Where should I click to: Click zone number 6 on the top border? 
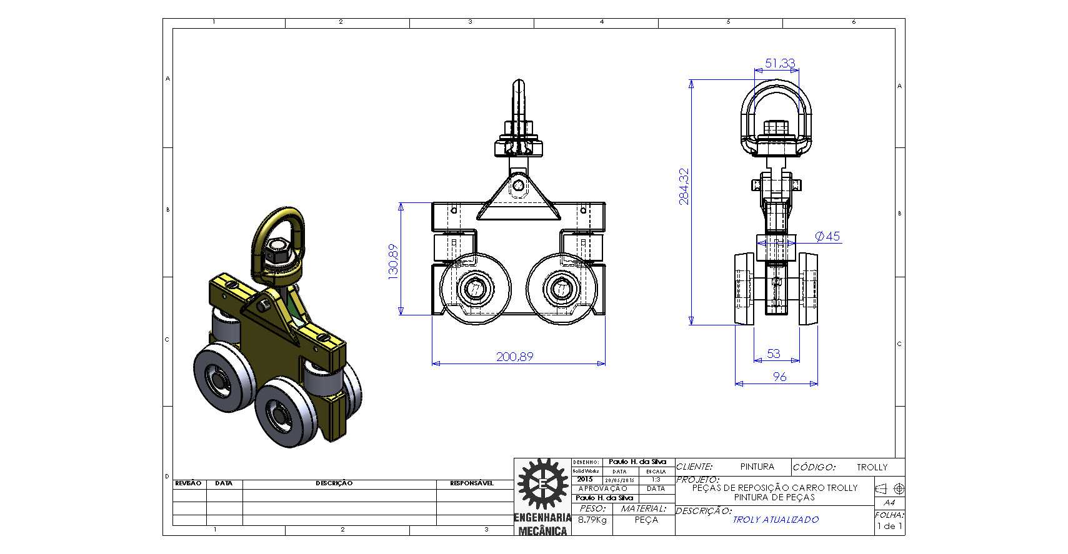pyautogui.click(x=854, y=22)
